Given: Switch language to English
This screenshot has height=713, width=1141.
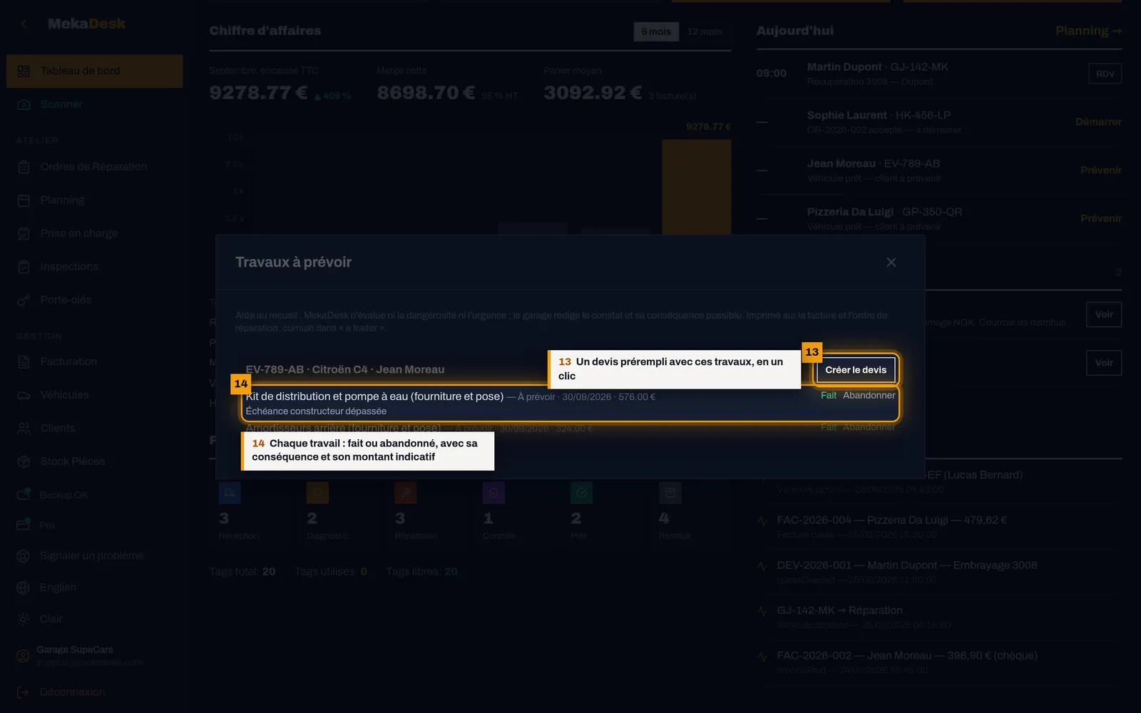Looking at the screenshot, I should [58, 588].
